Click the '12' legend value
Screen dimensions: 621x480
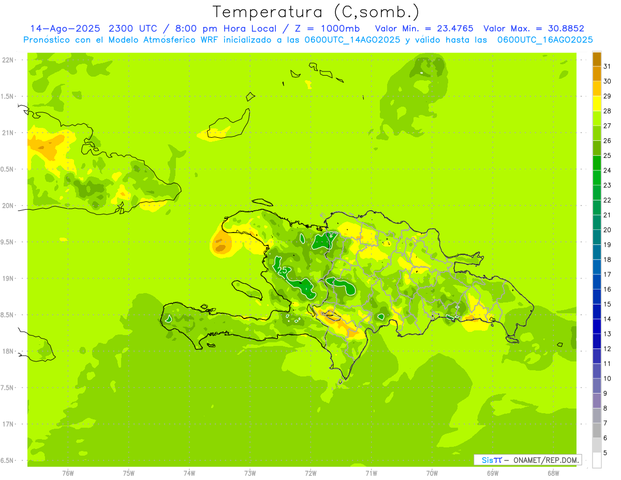[x=608, y=348]
